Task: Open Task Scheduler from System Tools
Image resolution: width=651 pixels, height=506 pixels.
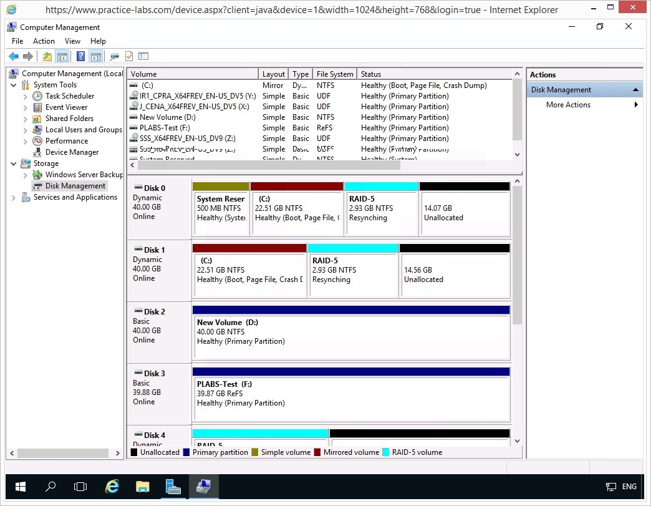Action: [x=69, y=96]
